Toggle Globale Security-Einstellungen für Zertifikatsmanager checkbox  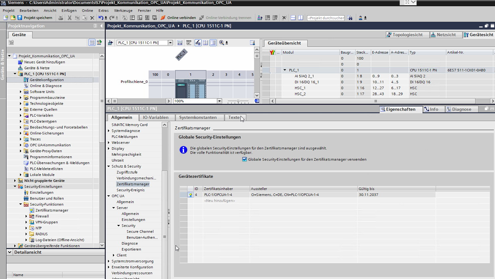tap(245, 159)
